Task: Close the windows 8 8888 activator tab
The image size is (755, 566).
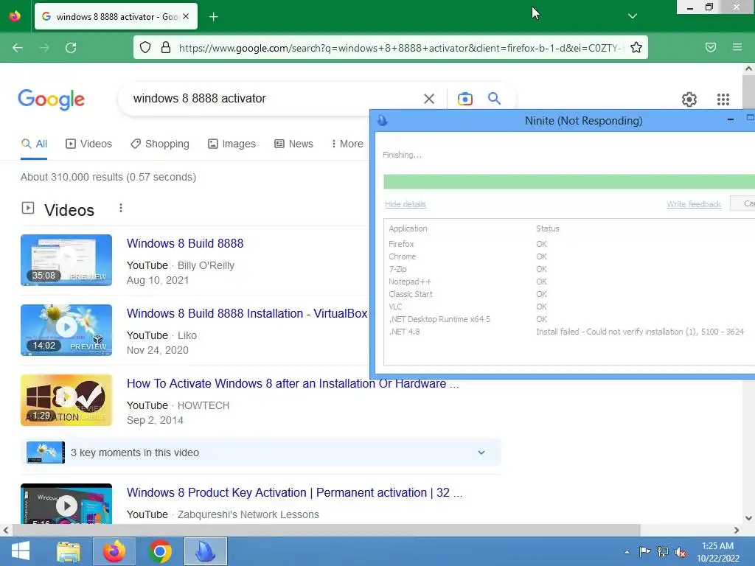Action: [x=186, y=16]
